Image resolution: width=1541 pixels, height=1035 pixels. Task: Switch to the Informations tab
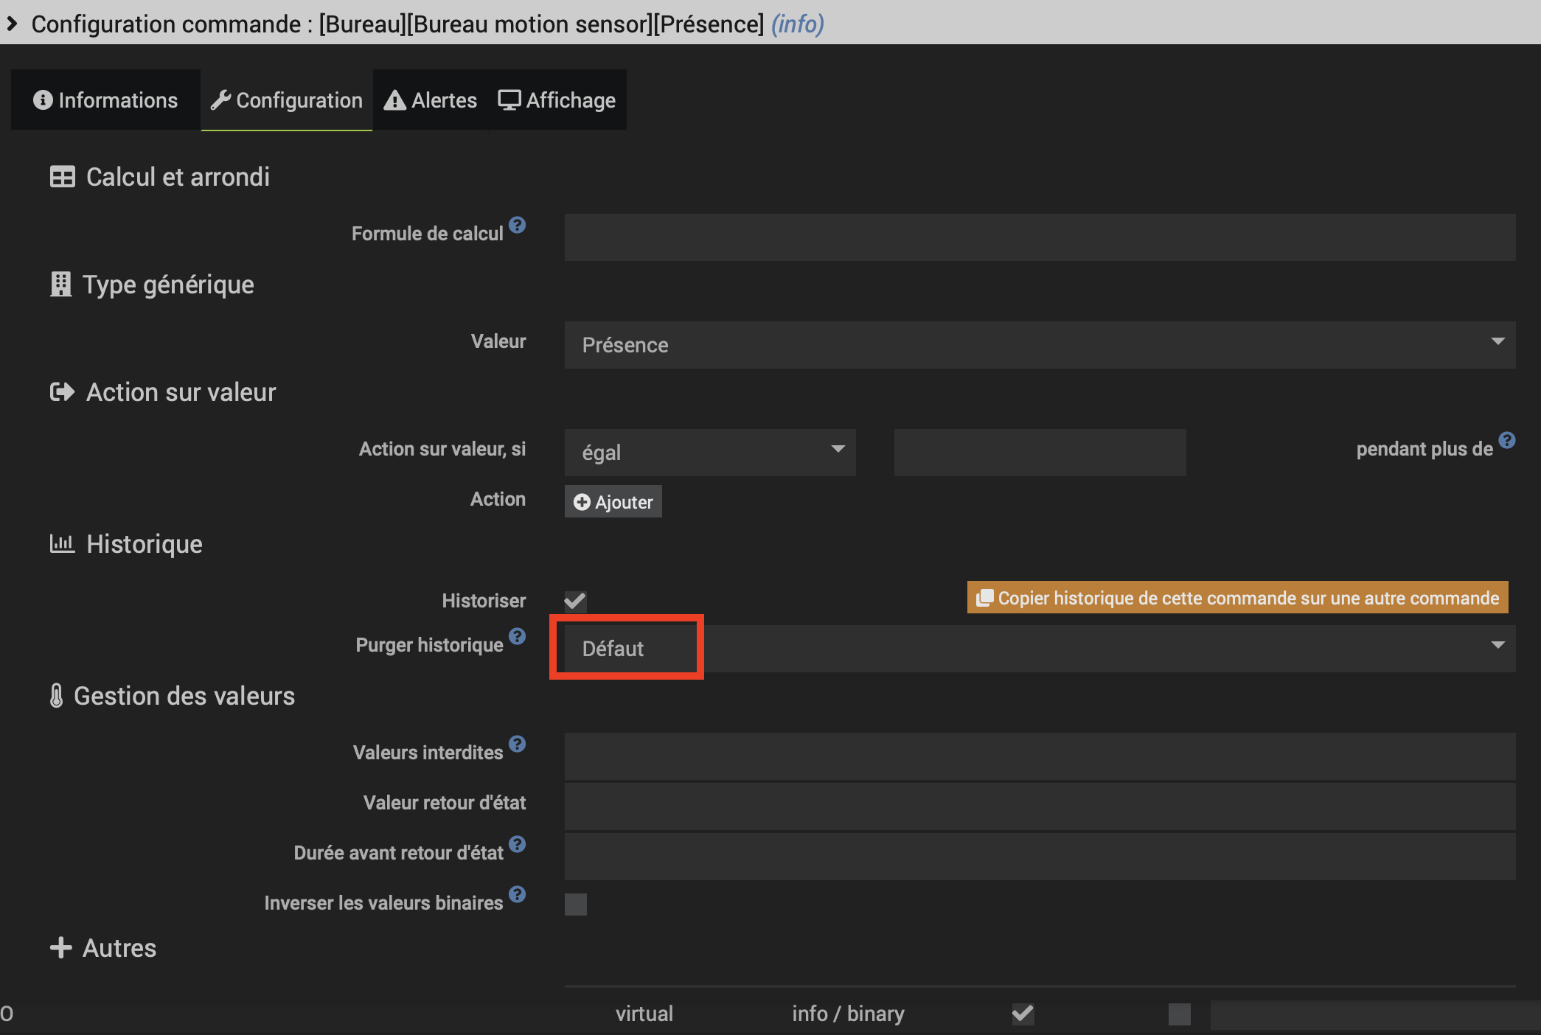click(x=105, y=100)
